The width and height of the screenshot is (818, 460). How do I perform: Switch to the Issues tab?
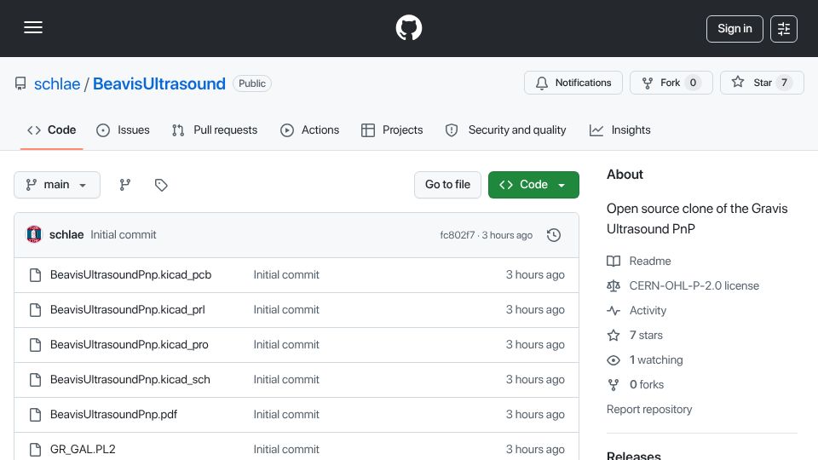[x=123, y=129]
